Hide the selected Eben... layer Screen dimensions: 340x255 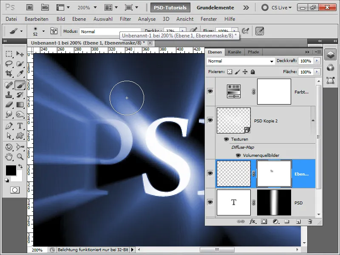(210, 173)
